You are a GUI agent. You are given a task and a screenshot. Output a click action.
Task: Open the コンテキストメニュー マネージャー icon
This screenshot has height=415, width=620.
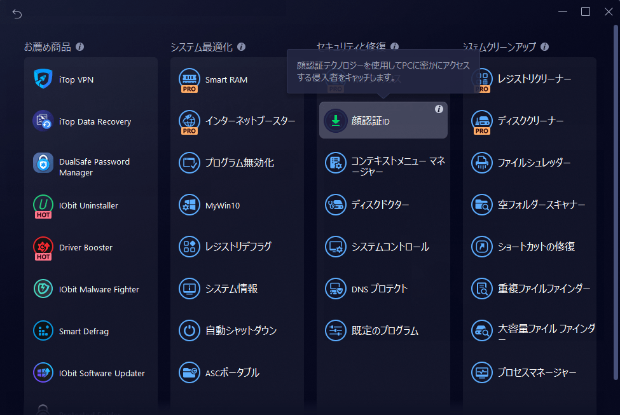(x=336, y=163)
